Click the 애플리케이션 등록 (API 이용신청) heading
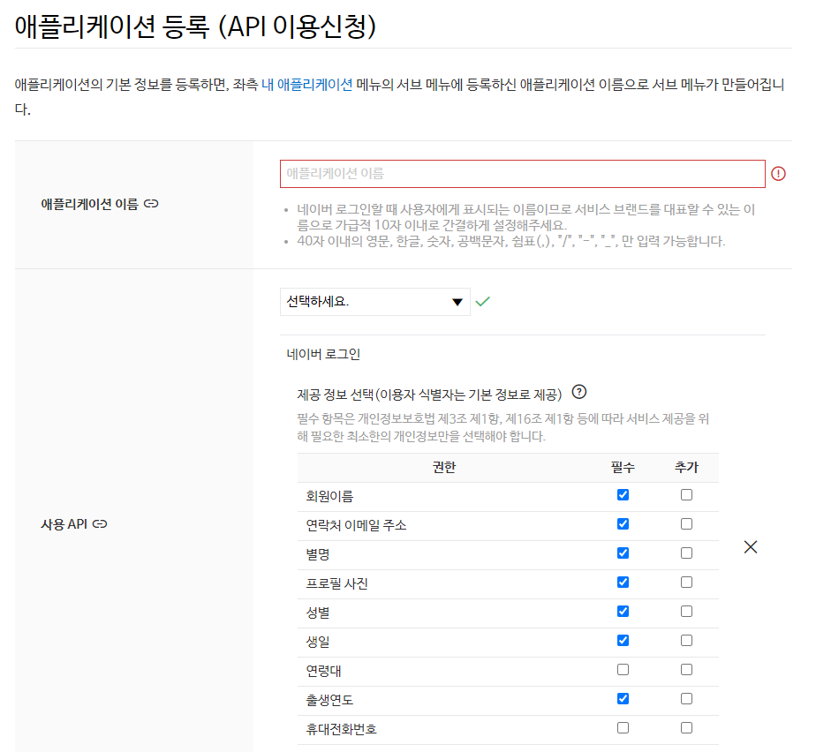Screen dimensions: 816x752 pyautogui.click(x=195, y=26)
